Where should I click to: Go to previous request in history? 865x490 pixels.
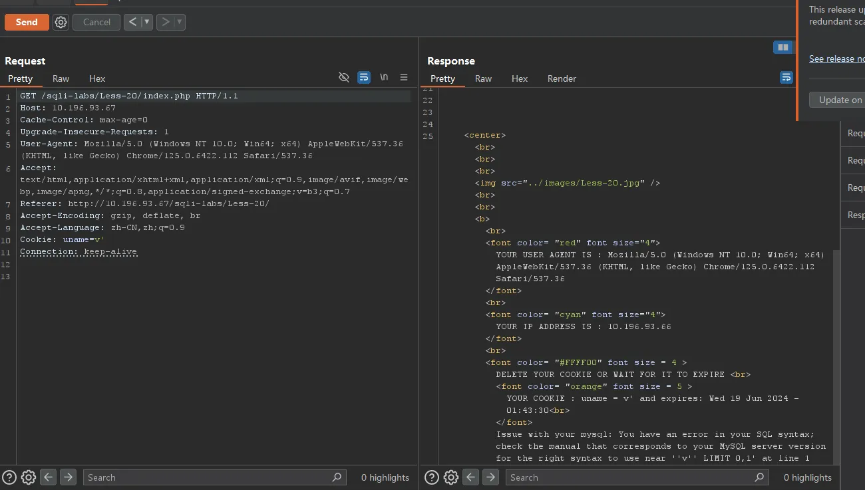click(132, 22)
